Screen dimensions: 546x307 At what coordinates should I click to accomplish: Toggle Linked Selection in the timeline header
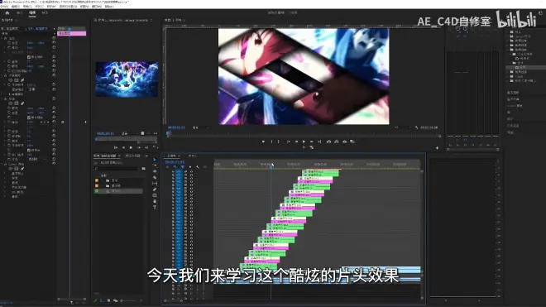[x=182, y=167]
